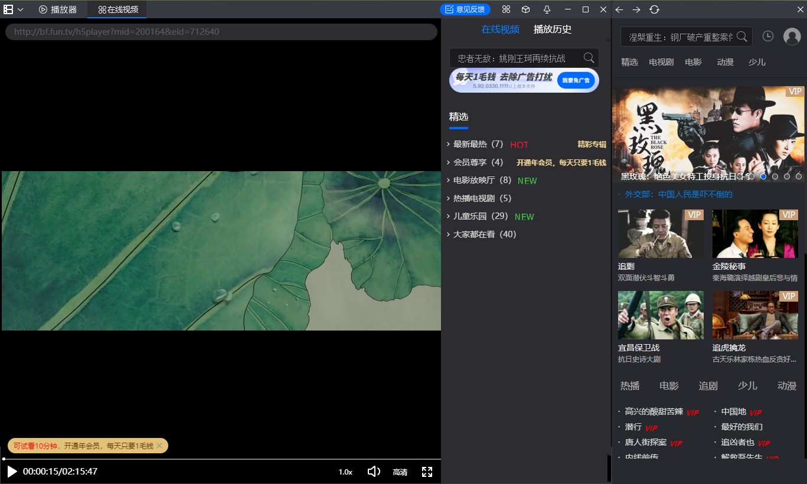
Task: Open the 黑玫瑰 banner
Action: click(708, 134)
